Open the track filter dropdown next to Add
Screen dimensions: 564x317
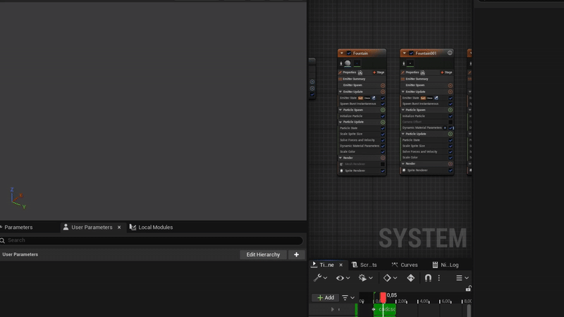(348, 297)
